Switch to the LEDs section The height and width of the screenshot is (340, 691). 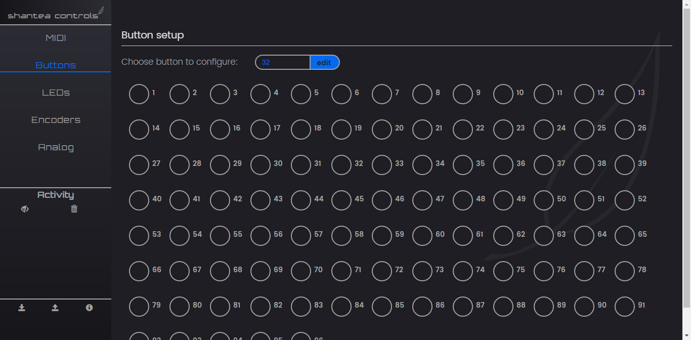point(56,93)
